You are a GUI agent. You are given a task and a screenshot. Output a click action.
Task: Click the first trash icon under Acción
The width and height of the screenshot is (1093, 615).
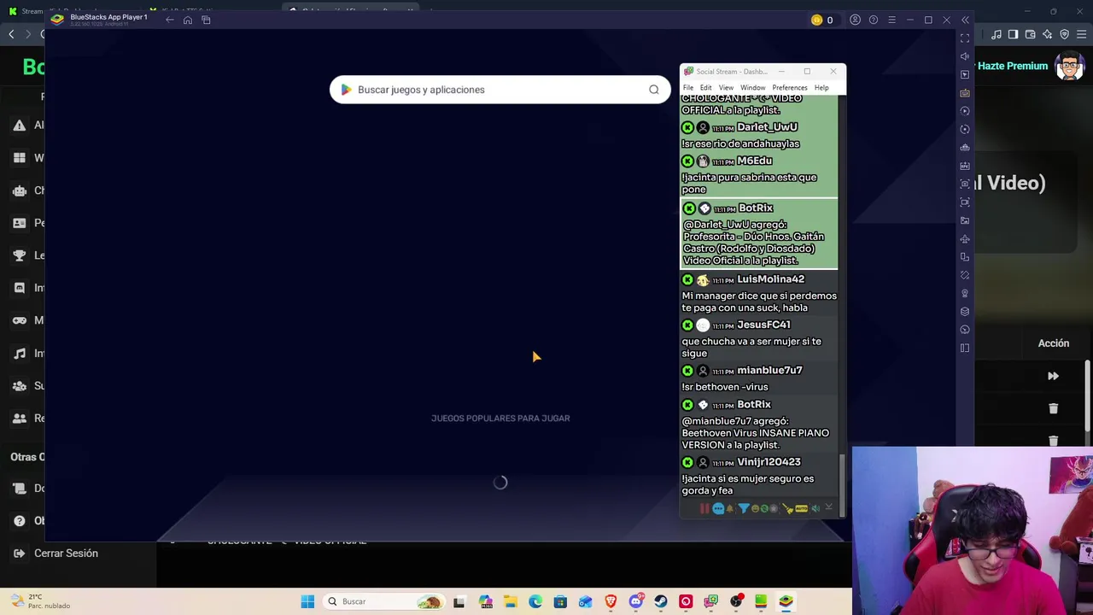coord(1053,408)
